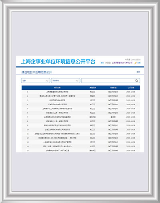Screen dimensions: 160x203
Task: Click the pencil icon beside logout link
Action: tap(136, 63)
